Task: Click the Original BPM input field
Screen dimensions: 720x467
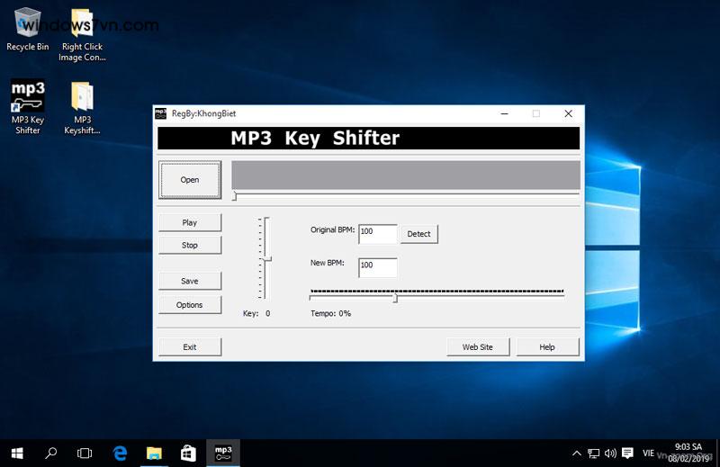Action: [x=377, y=234]
